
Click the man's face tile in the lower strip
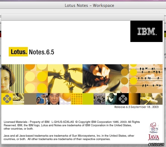(x=53, y=99)
